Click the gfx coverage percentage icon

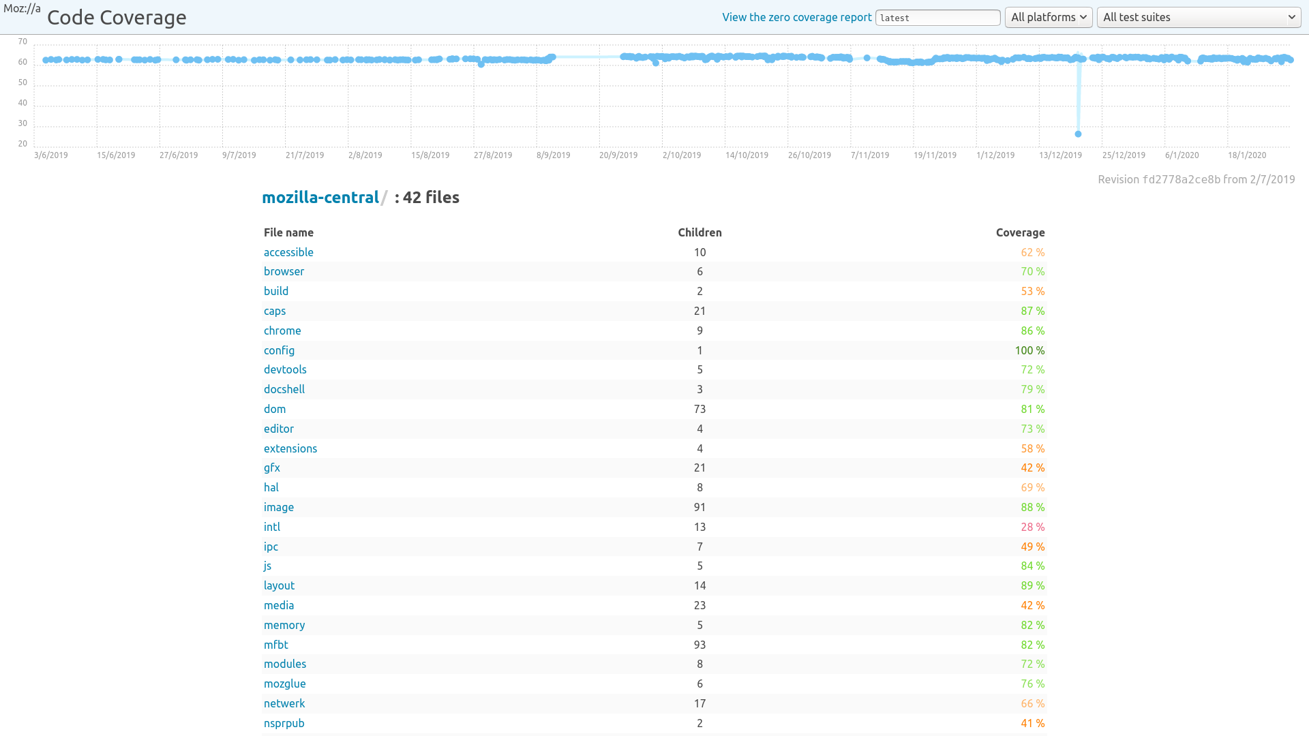(x=1032, y=467)
